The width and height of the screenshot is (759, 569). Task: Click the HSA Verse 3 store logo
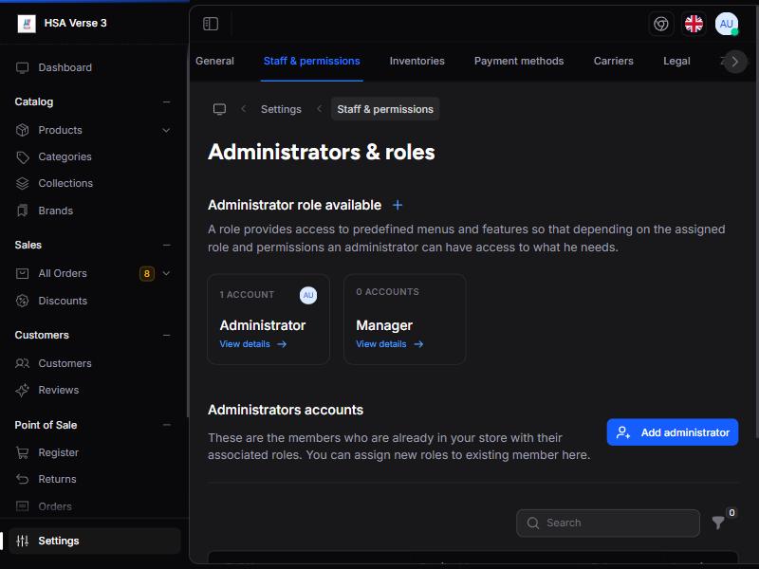pos(27,23)
